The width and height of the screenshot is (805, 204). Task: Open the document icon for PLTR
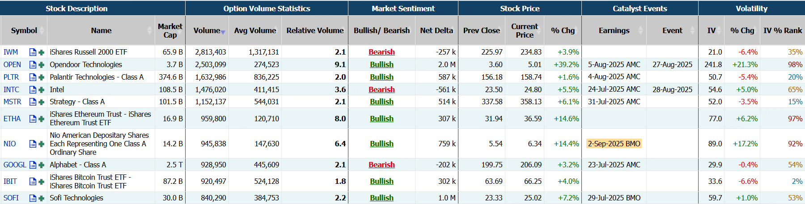(x=33, y=77)
